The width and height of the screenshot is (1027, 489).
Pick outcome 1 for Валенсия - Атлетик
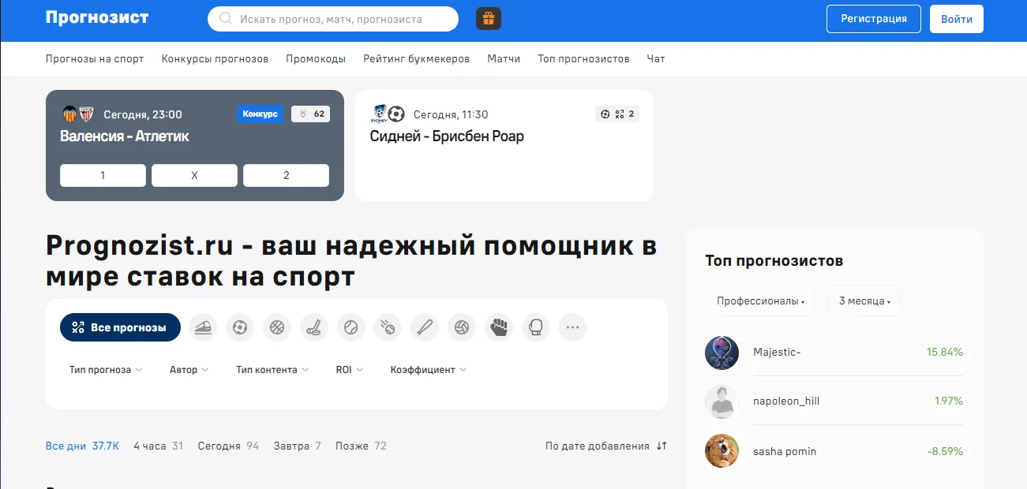tap(103, 176)
